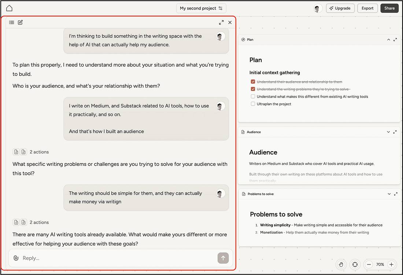Image resolution: width=403 pixels, height=275 pixels.
Task: Maximize the Plan card
Action: pyautogui.click(x=395, y=39)
